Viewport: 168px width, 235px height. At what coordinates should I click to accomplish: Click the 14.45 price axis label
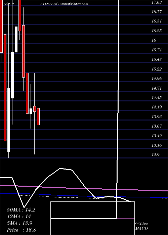point(157,98)
